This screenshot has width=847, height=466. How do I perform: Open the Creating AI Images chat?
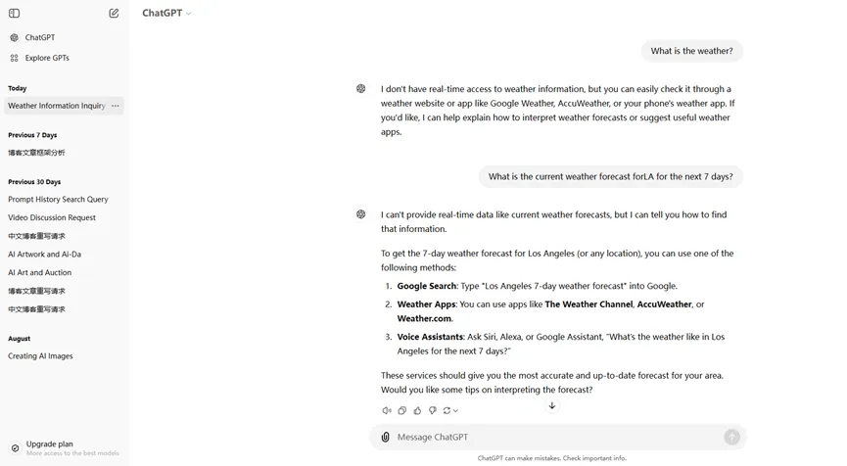pos(40,356)
